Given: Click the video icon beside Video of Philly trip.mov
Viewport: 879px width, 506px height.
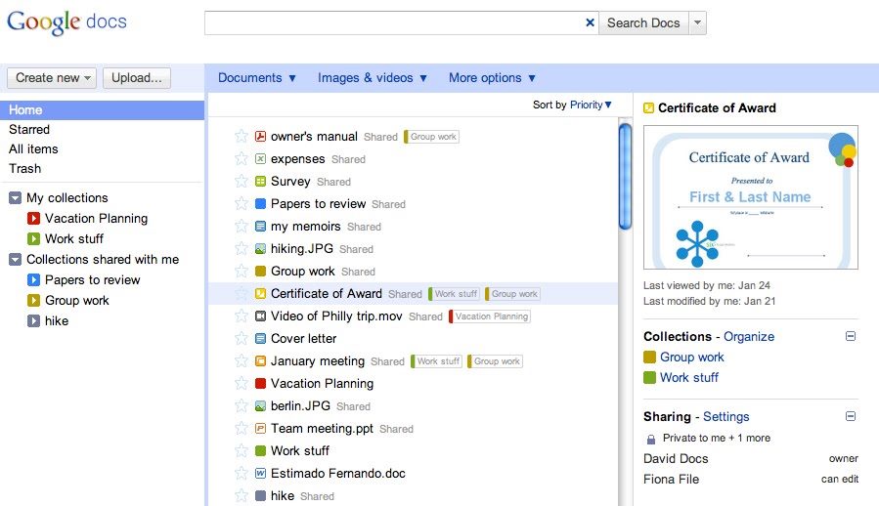Looking at the screenshot, I should click(x=260, y=316).
